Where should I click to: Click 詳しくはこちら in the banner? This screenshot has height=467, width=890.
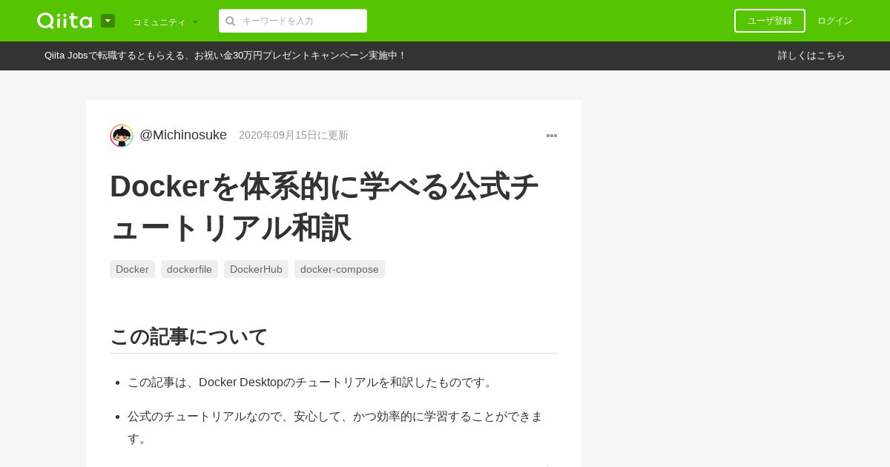pyautogui.click(x=811, y=56)
